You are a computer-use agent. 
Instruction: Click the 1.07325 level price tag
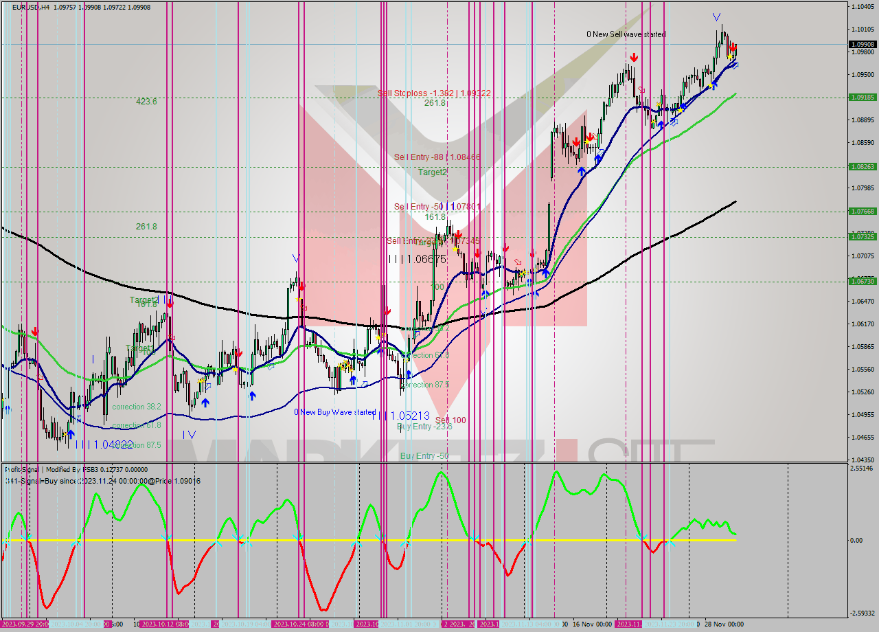tap(863, 236)
